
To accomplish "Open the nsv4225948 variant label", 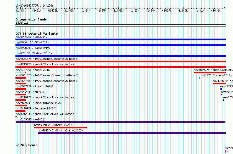I will pos(223,81).
